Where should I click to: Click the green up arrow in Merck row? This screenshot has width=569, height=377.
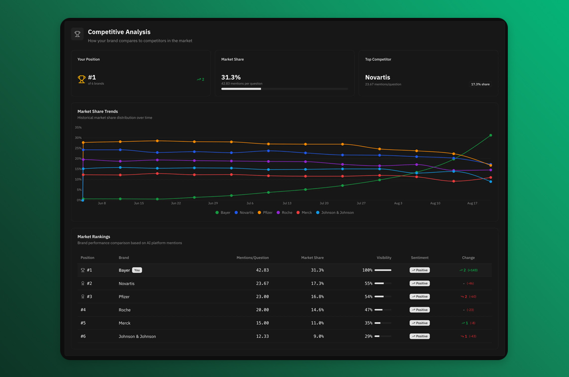463,323
